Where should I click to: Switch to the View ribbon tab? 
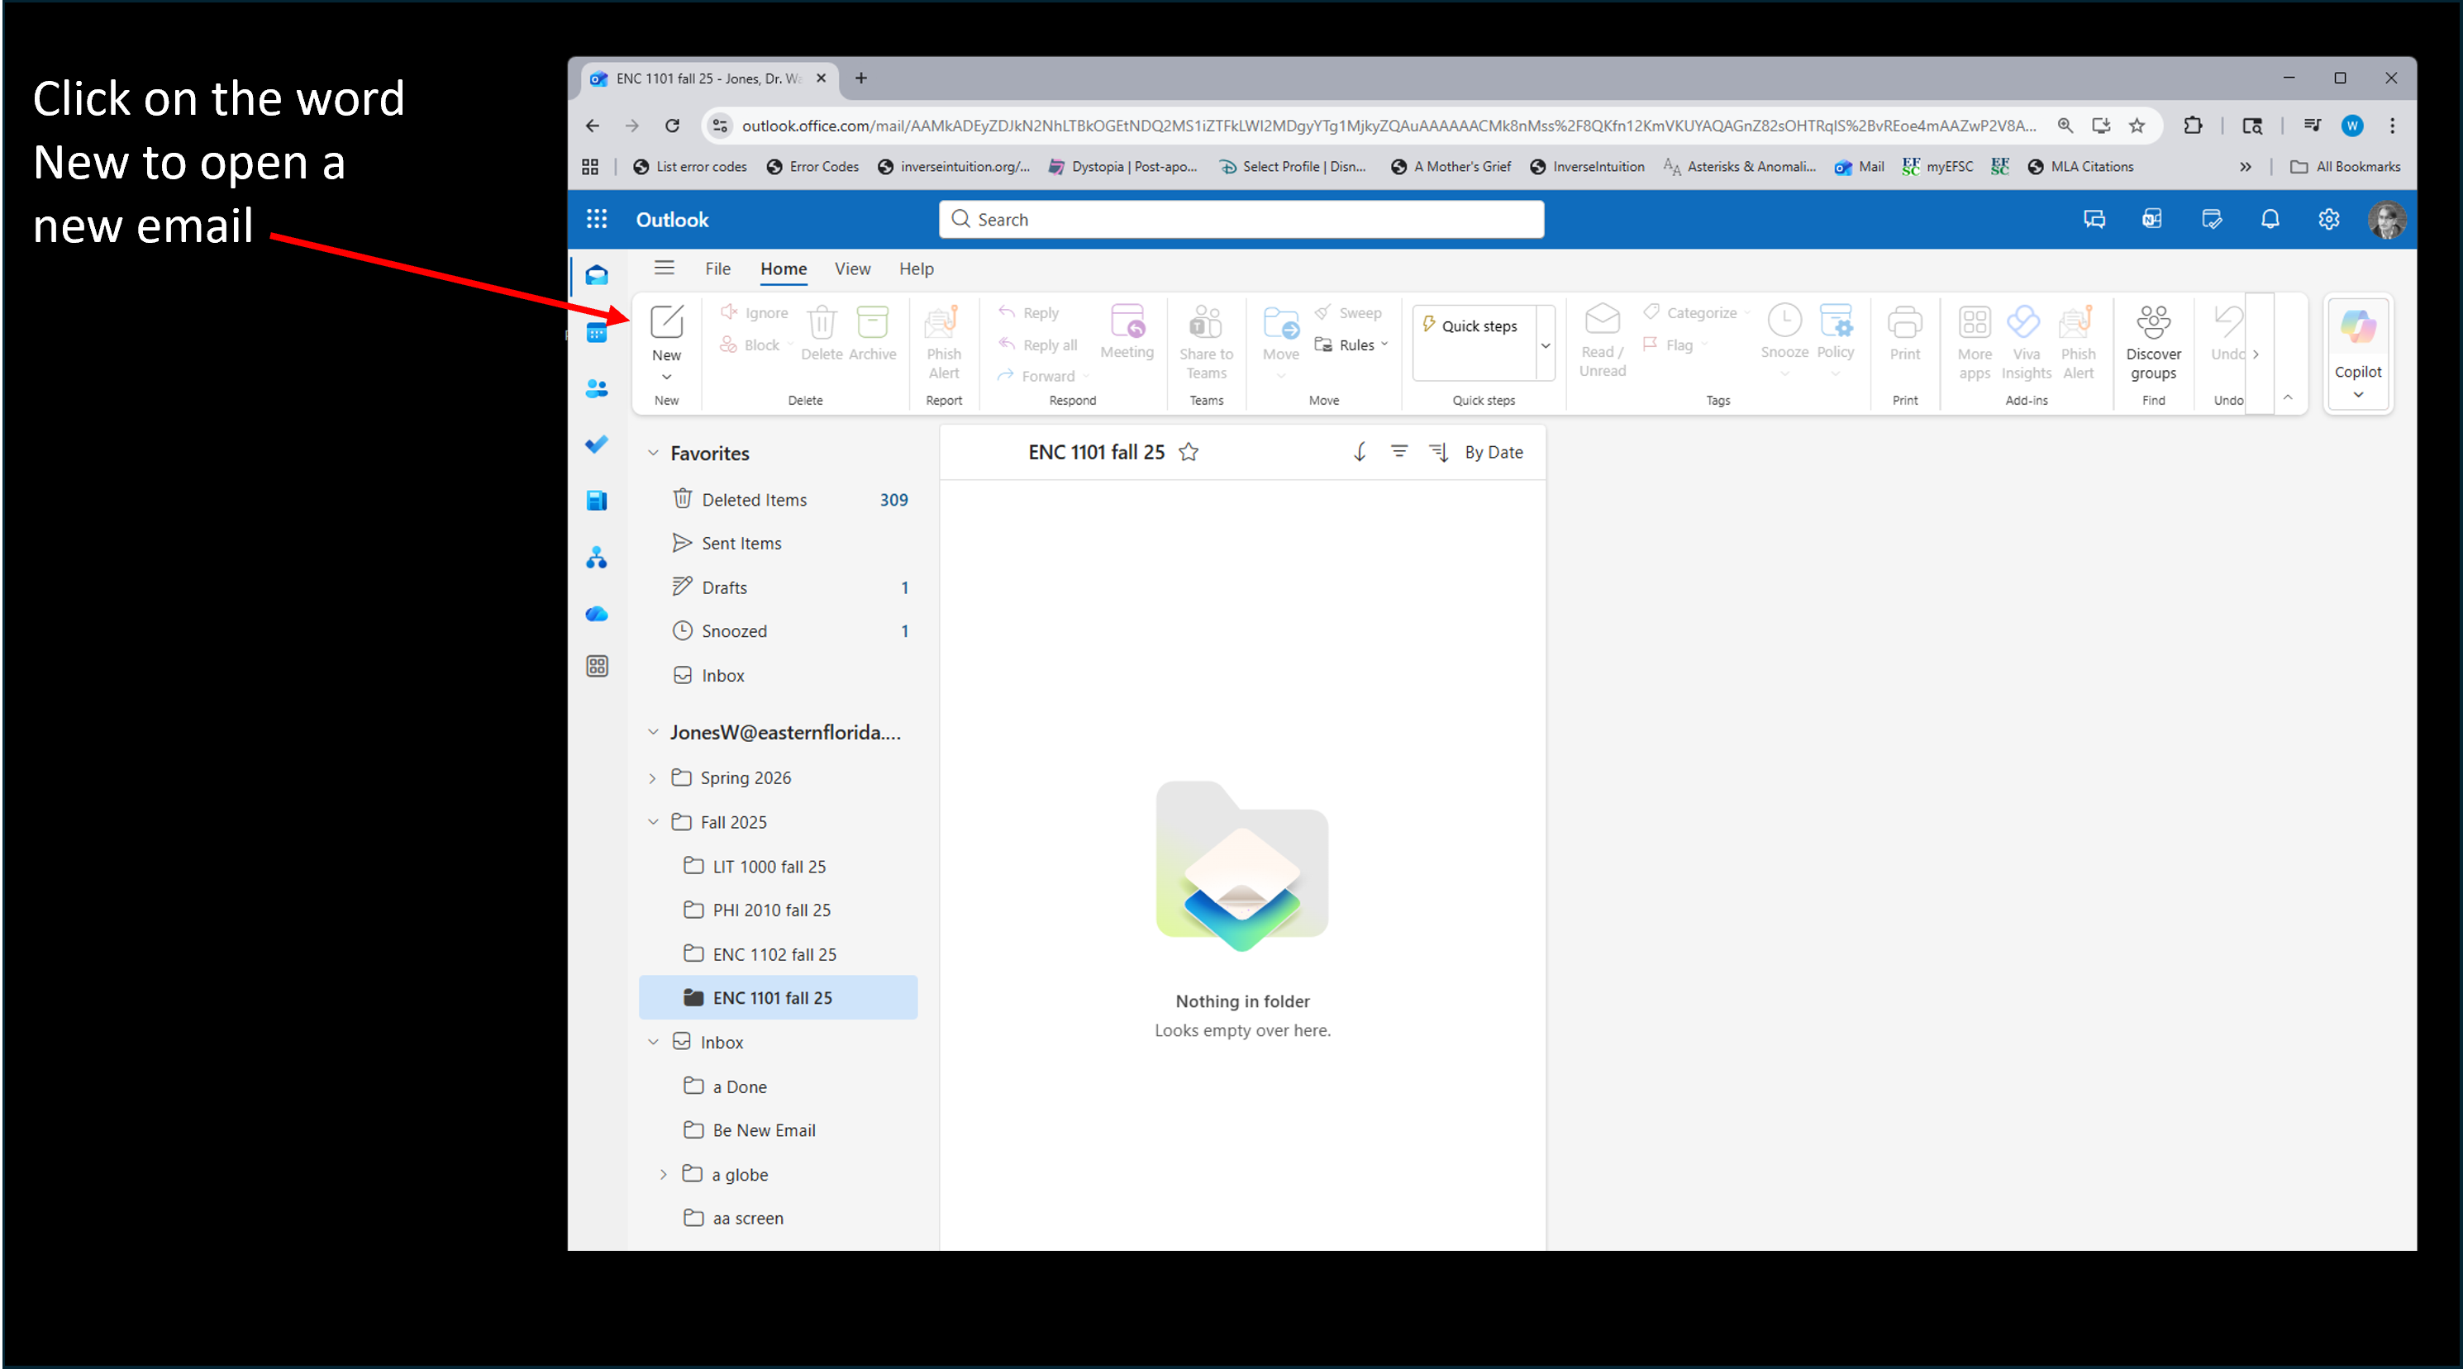[852, 269]
